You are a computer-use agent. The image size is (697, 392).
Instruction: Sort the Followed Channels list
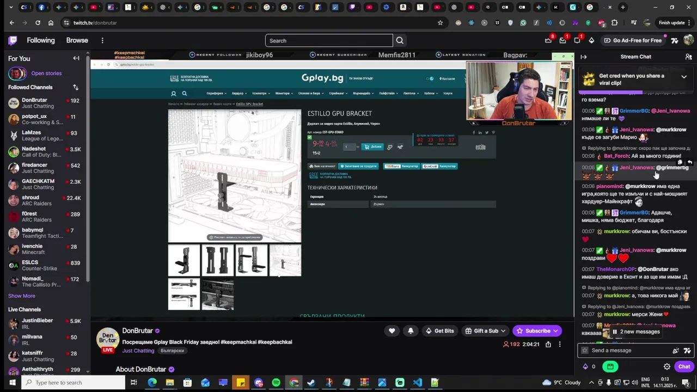[76, 87]
